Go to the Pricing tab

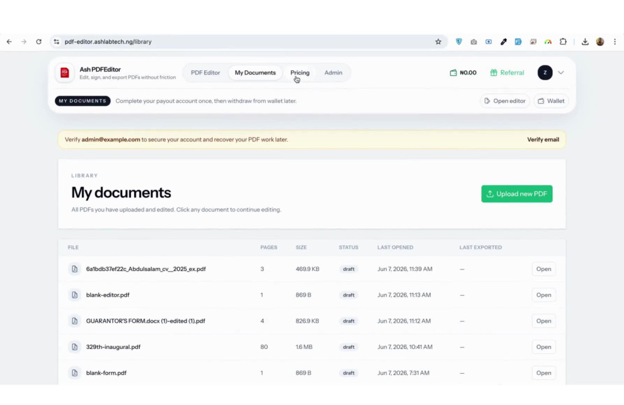(300, 73)
